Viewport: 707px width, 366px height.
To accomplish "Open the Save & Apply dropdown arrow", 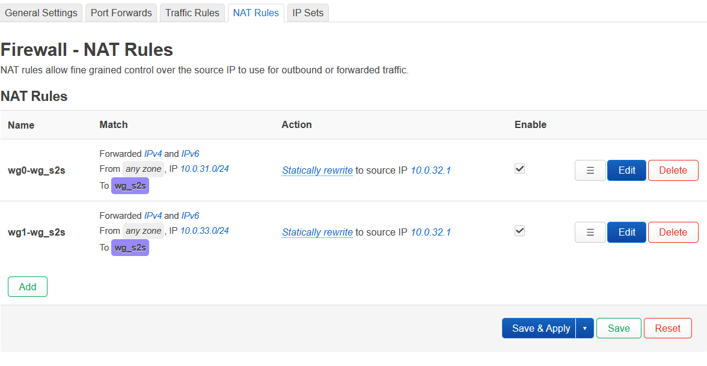I will click(x=585, y=329).
